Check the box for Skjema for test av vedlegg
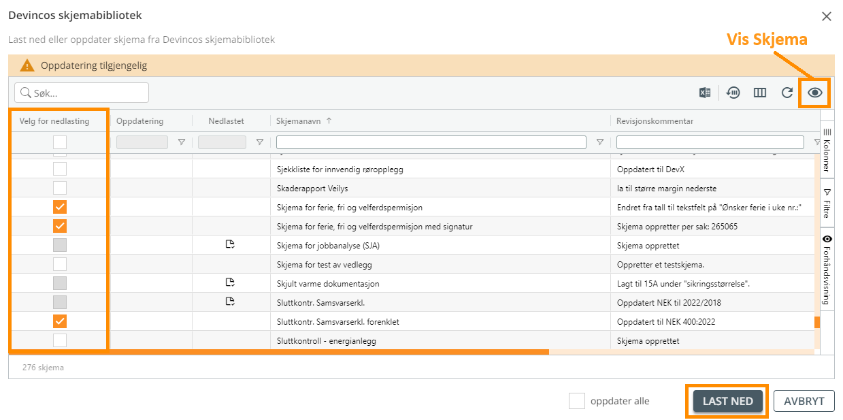 60,264
